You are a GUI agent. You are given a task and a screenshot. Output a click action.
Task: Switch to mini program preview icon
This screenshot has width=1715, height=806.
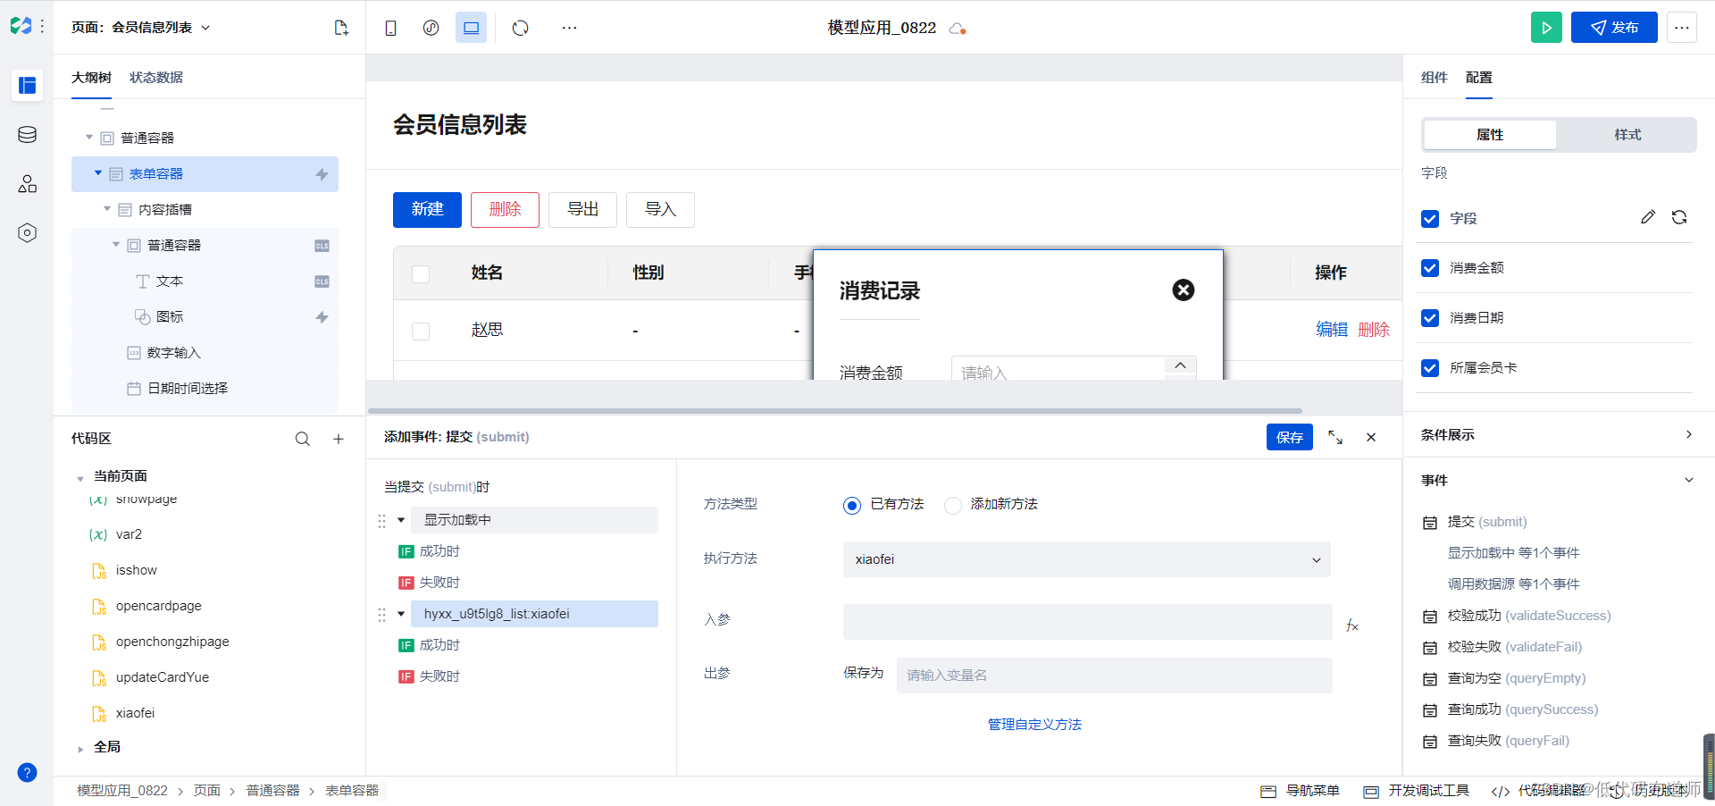(431, 28)
